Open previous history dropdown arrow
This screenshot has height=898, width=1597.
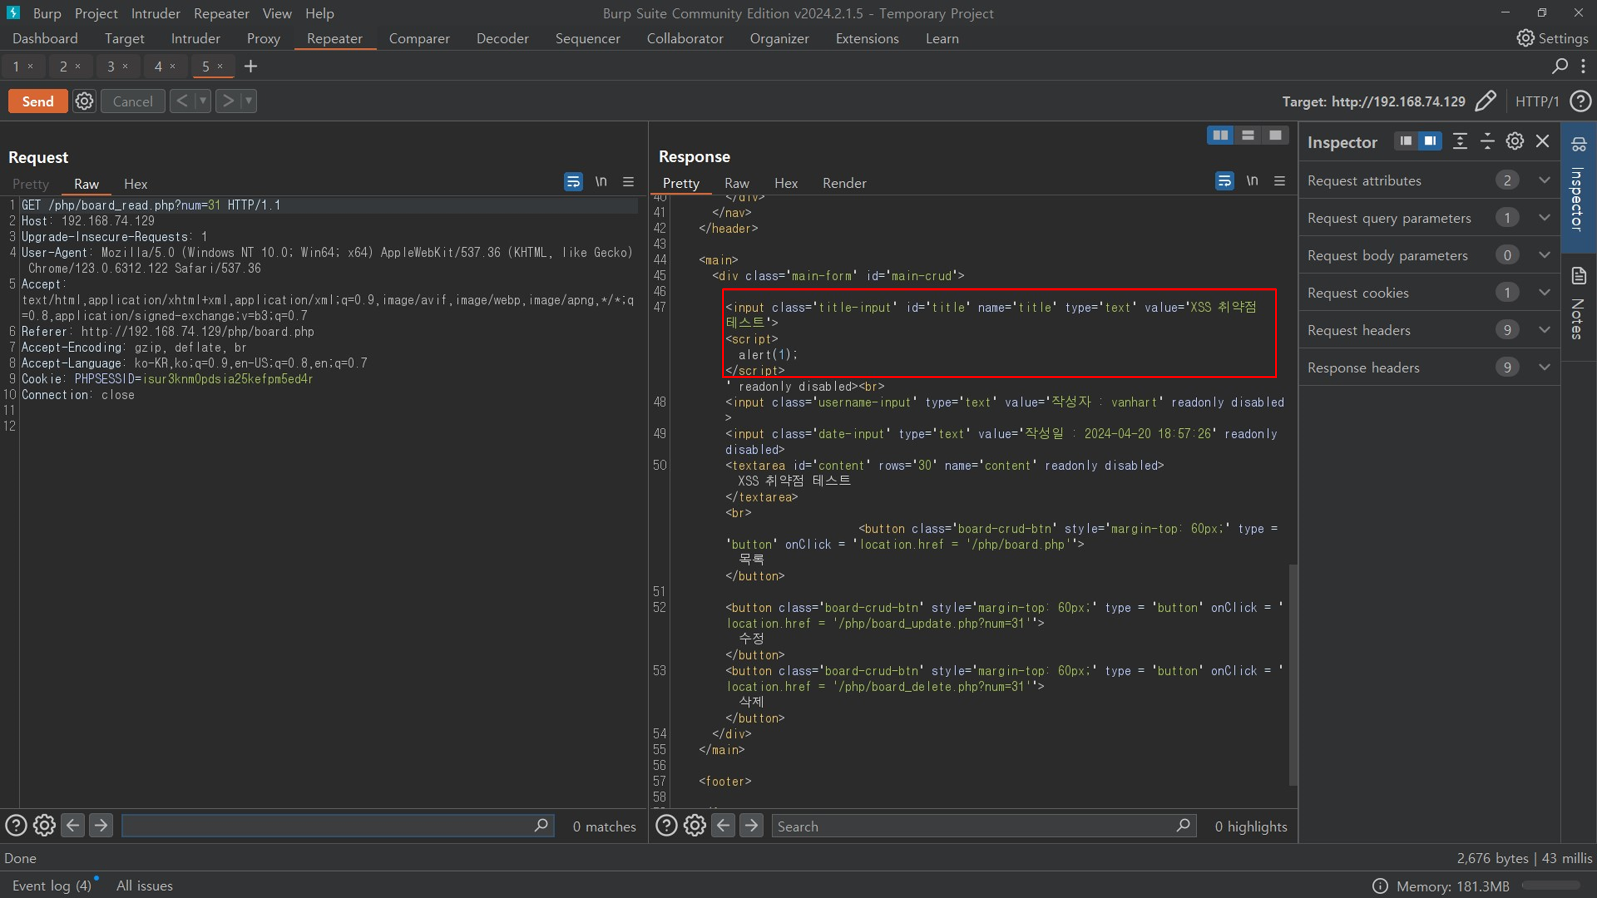(203, 101)
